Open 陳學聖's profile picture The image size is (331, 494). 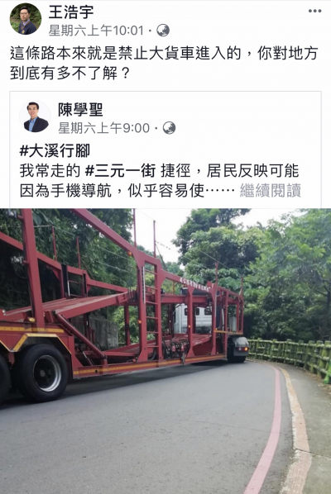tap(36, 116)
